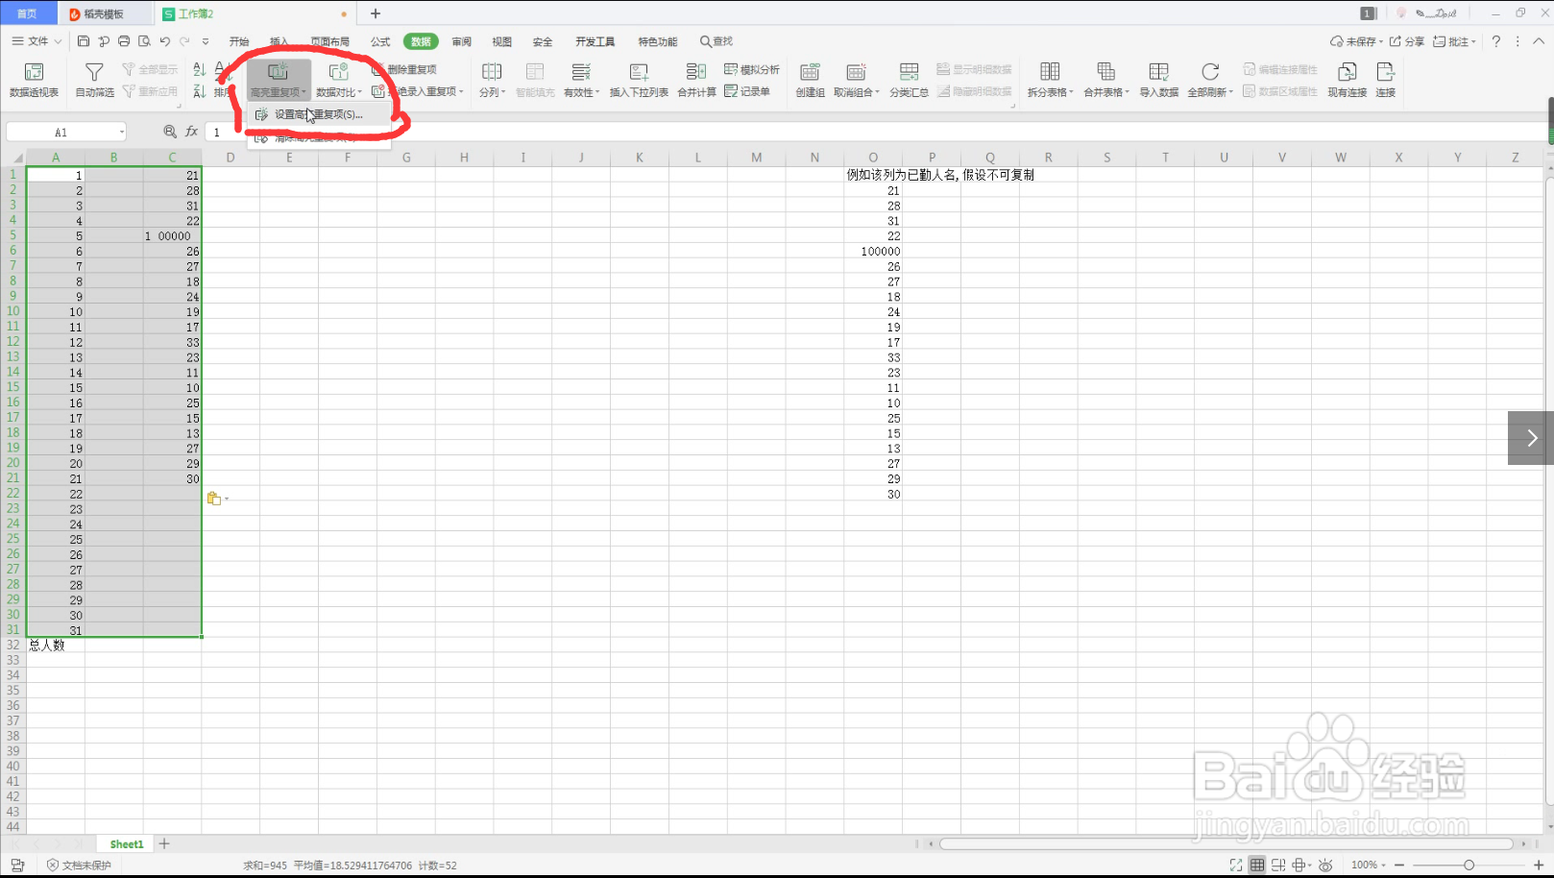Screen dimensions: 1554x878
Task: Click the zoom magnifier beside formula bar
Action: point(170,132)
